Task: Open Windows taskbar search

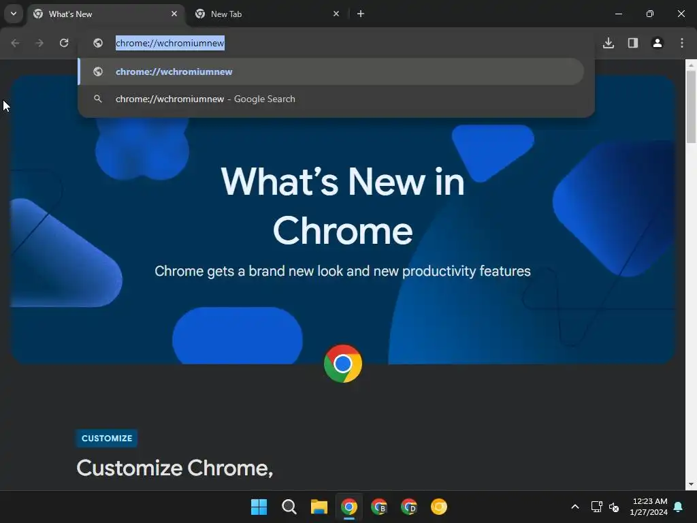Action: [x=289, y=507]
